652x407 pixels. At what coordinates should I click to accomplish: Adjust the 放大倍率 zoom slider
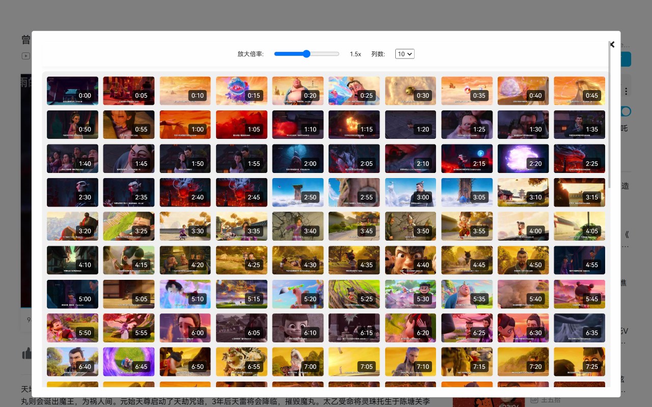307,54
